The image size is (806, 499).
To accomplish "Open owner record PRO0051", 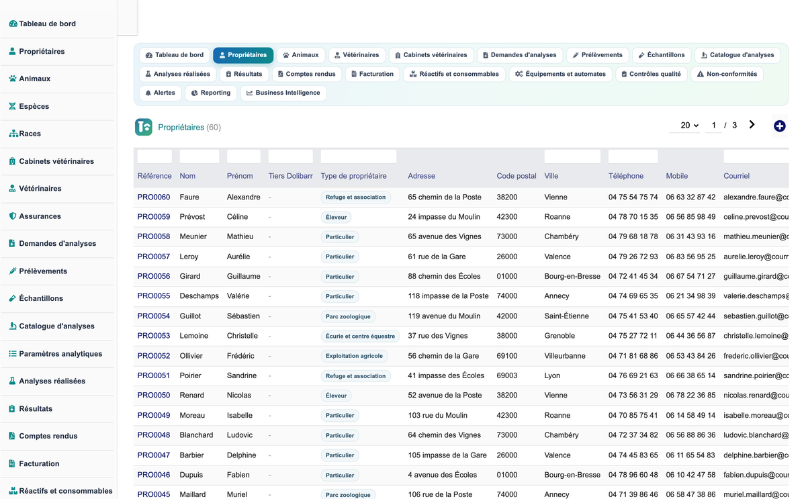I will tap(154, 375).
